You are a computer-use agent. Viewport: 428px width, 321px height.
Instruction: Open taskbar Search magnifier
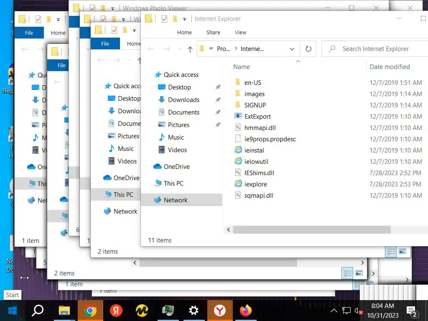tap(38, 311)
